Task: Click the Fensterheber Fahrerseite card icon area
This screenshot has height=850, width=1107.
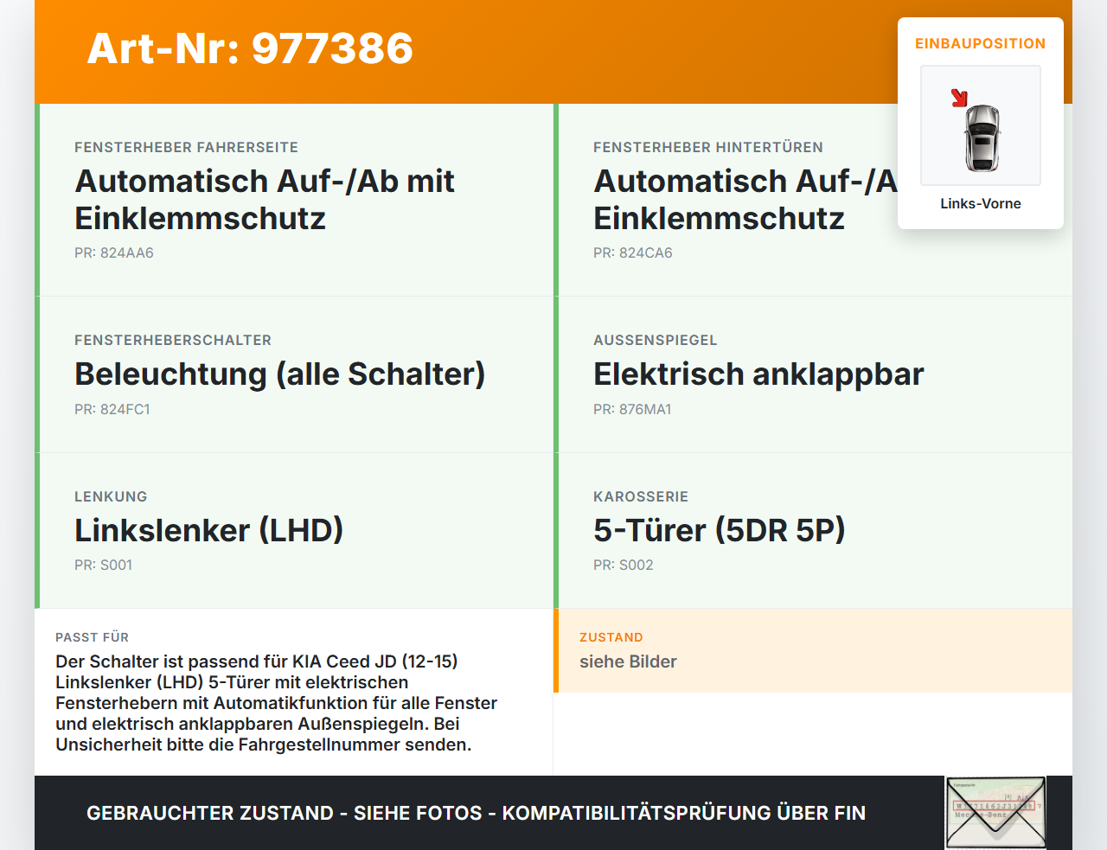Action: [294, 199]
